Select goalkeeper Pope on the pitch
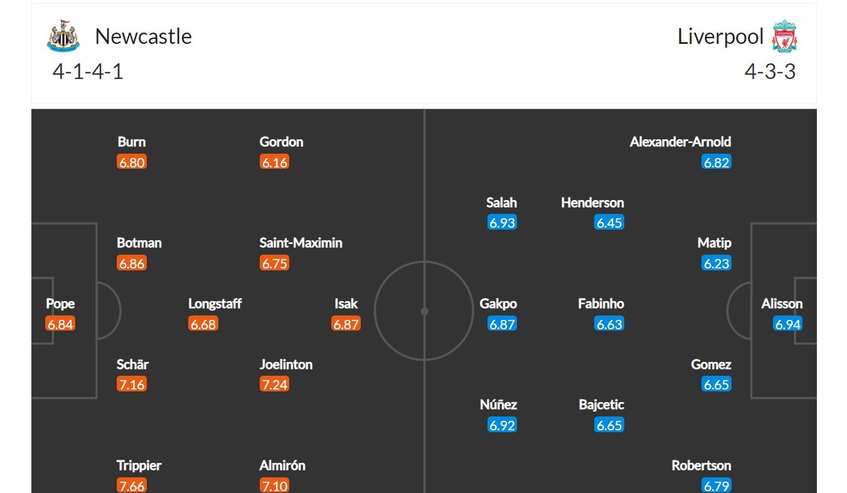Image resolution: width=847 pixels, height=493 pixels. pyautogui.click(x=60, y=304)
